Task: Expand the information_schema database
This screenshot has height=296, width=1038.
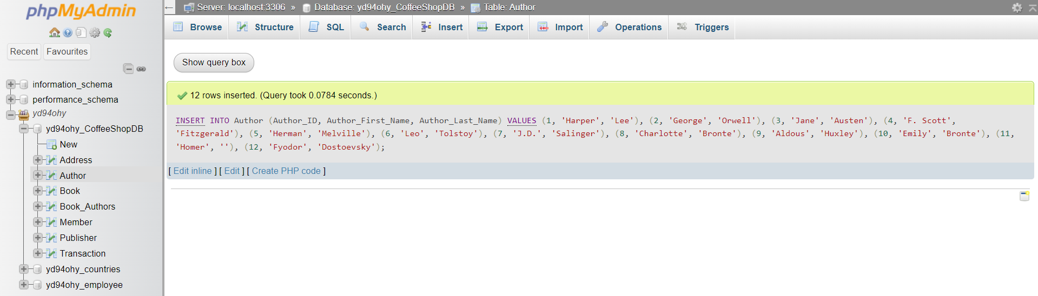Action: [x=10, y=84]
